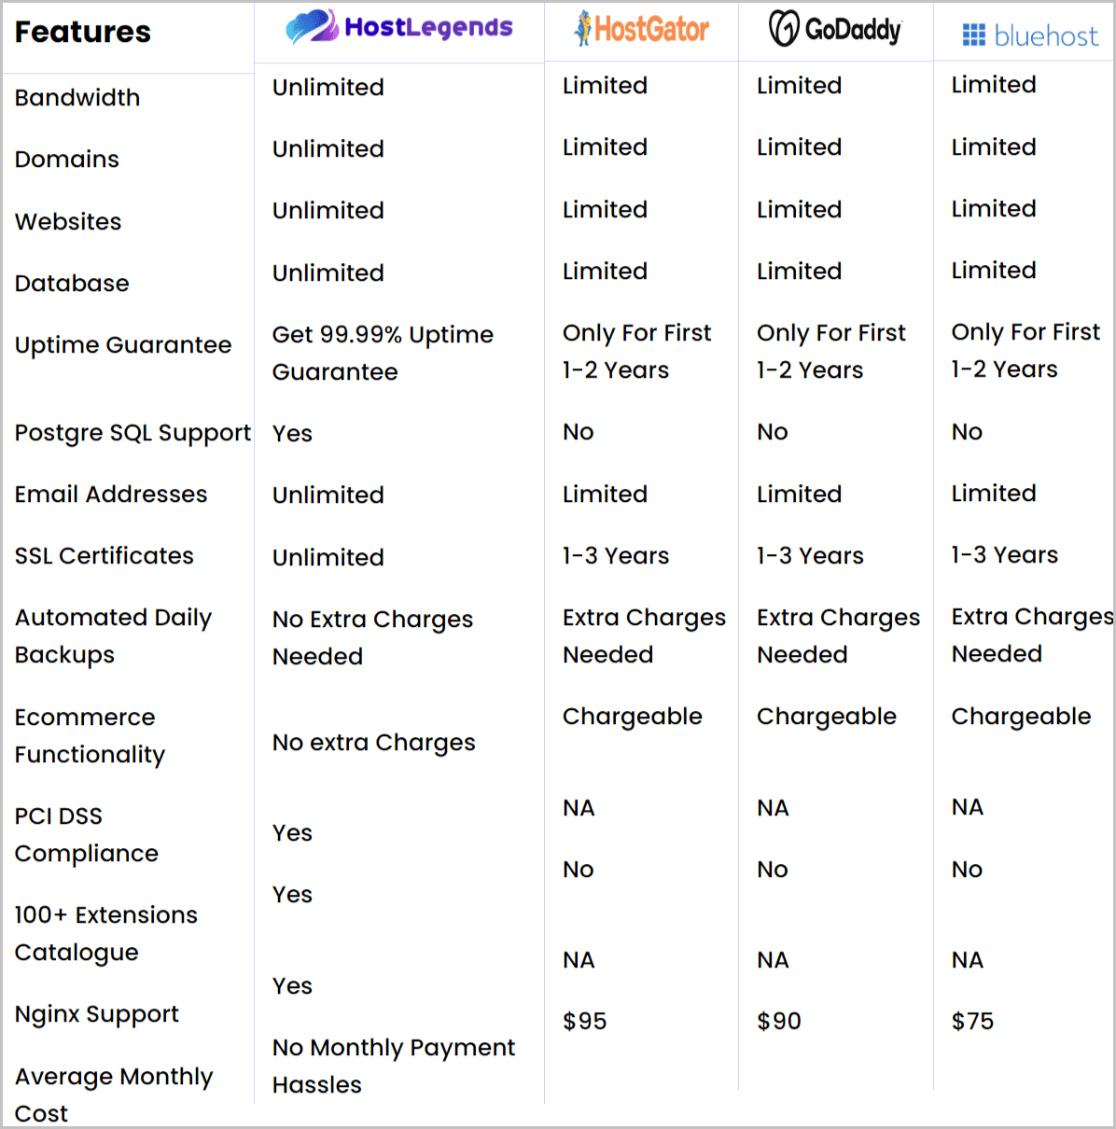Click the Automated Daily Backups label
The height and width of the screenshot is (1129, 1116).
click(x=114, y=635)
